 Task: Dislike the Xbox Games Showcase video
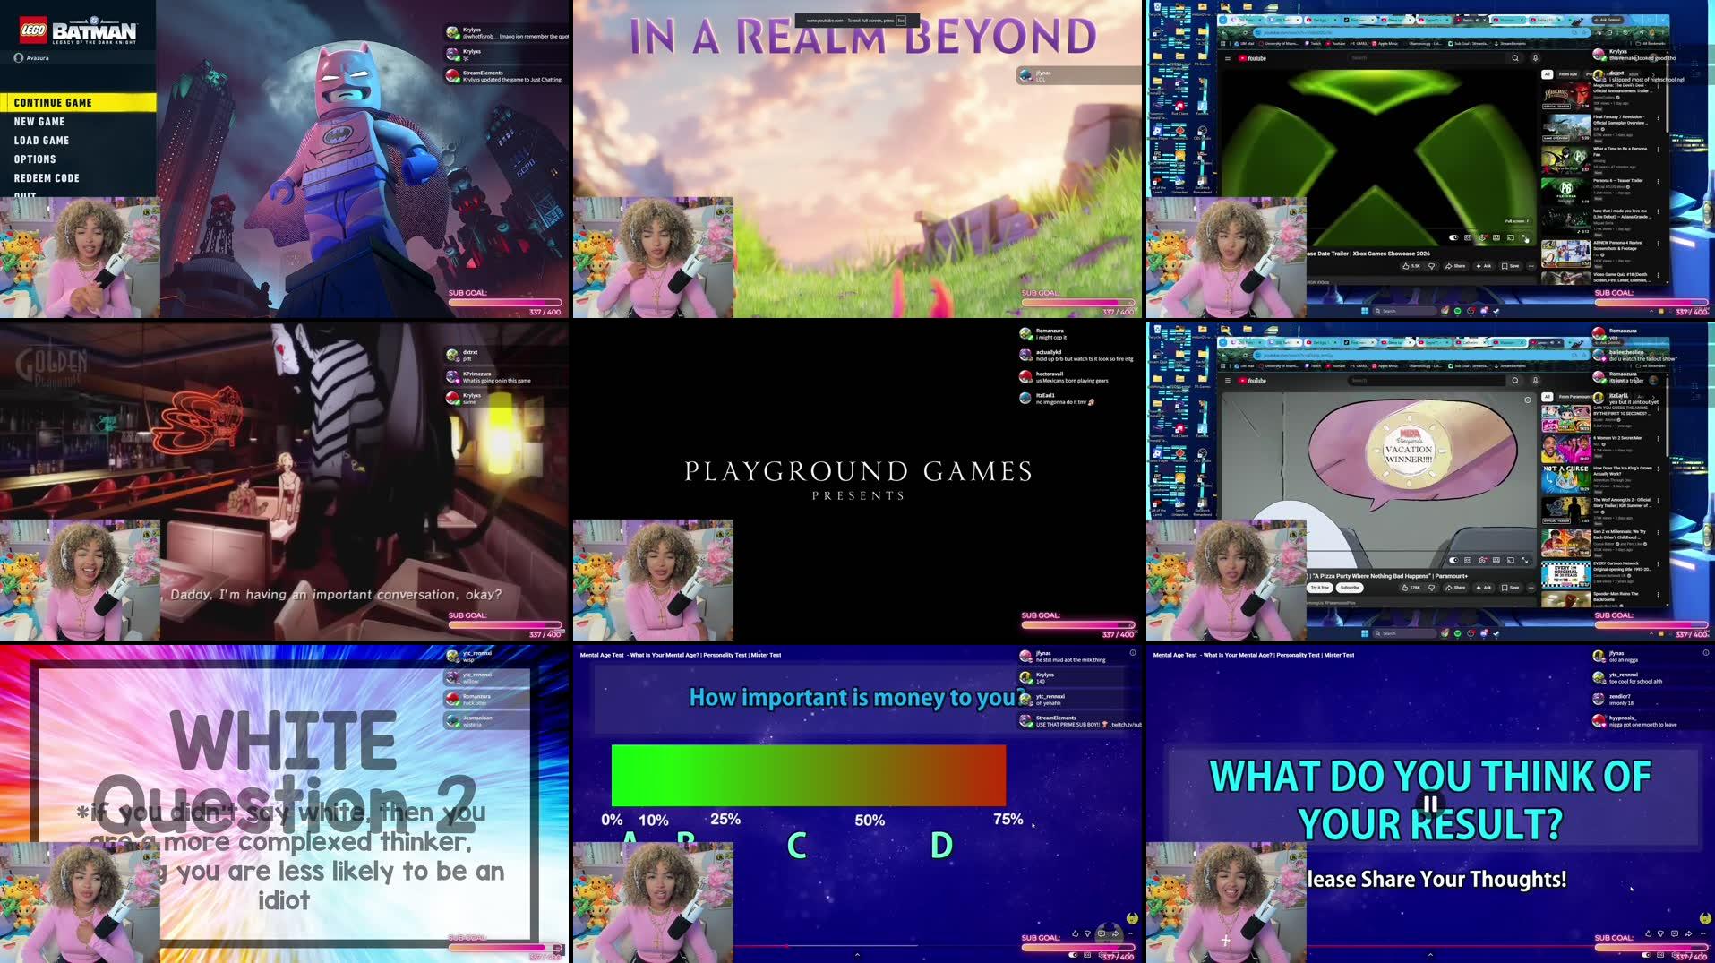click(1432, 266)
